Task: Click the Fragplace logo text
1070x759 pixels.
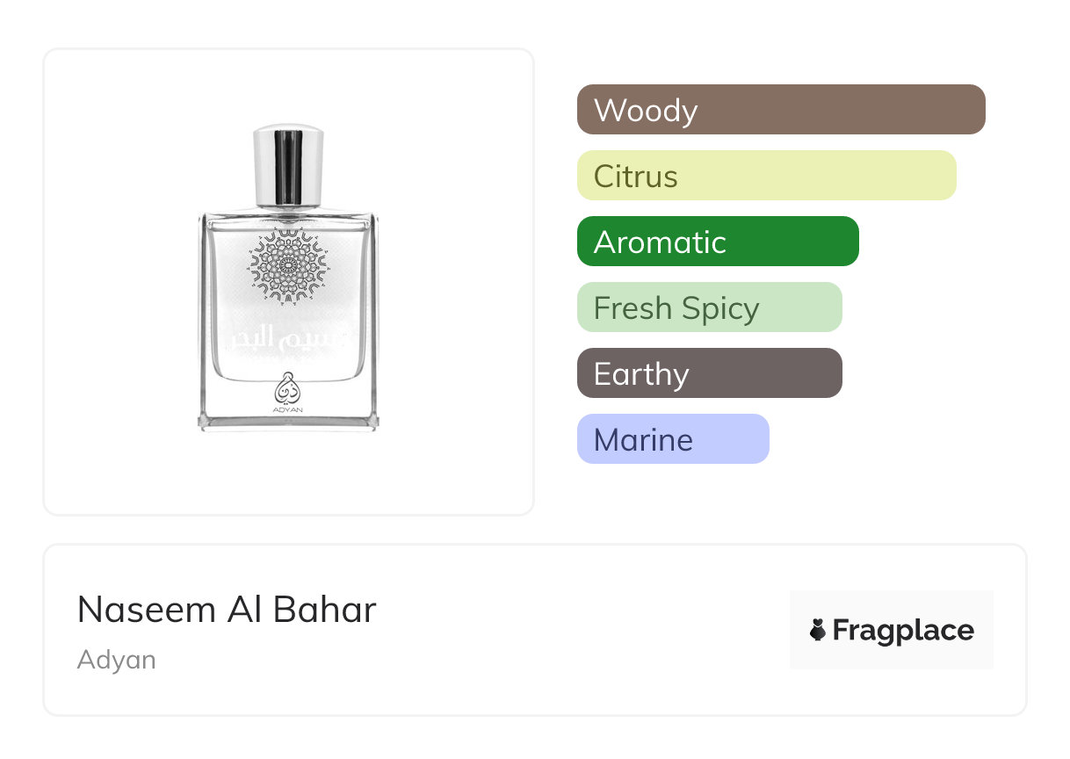Action: click(903, 630)
